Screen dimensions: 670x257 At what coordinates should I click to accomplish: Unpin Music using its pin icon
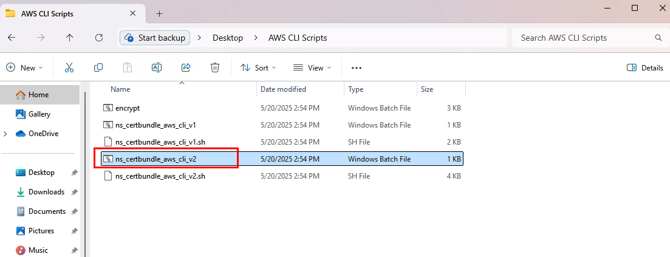click(x=74, y=250)
